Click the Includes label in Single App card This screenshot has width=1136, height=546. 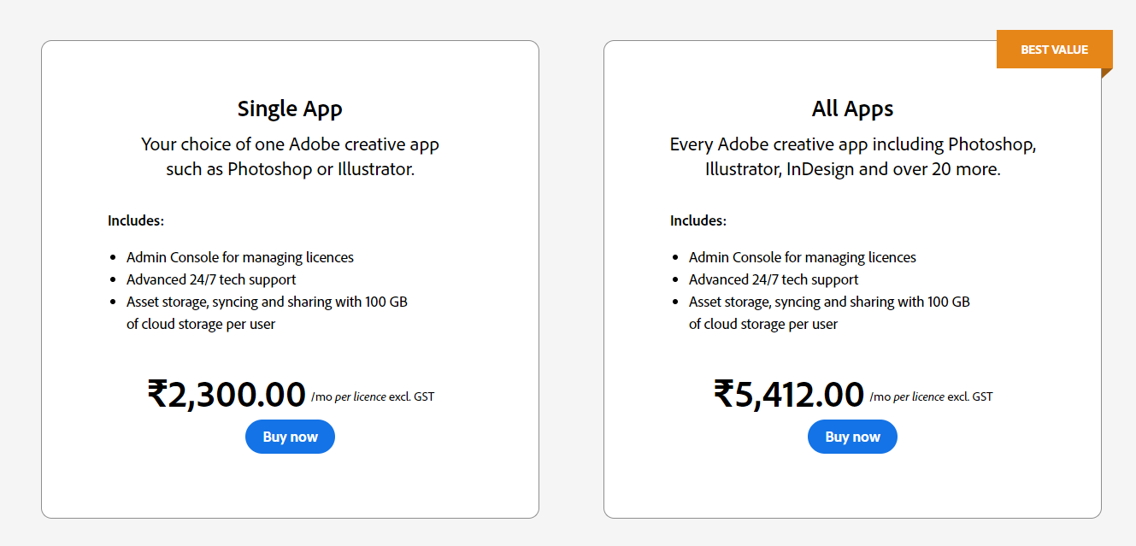click(x=135, y=220)
